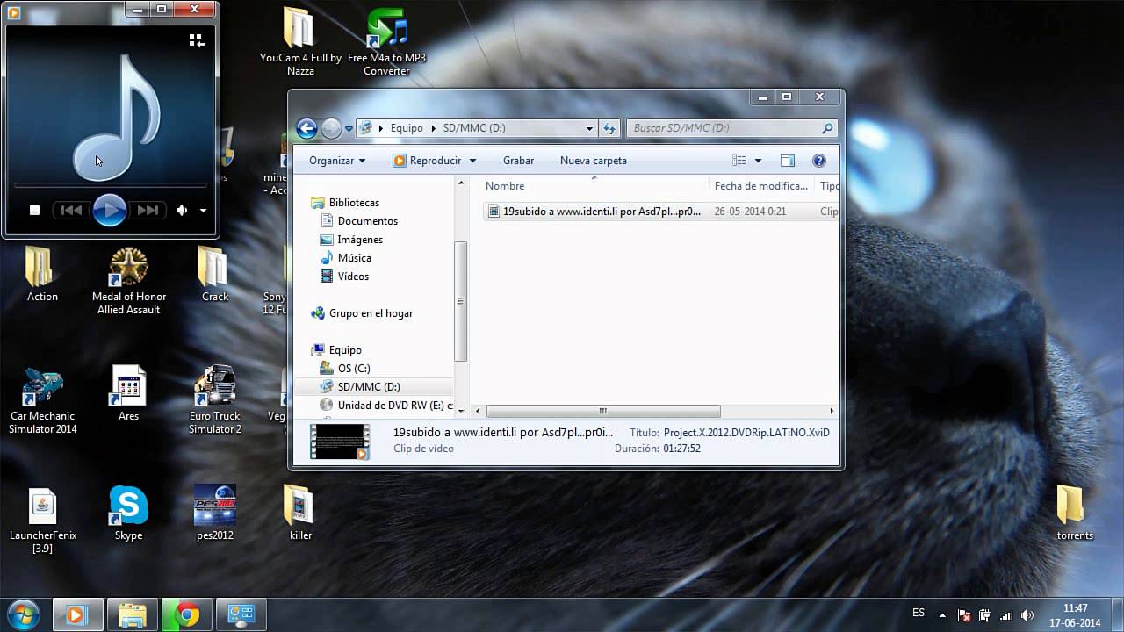Click Grabar in the Explorer toolbar

(518, 161)
